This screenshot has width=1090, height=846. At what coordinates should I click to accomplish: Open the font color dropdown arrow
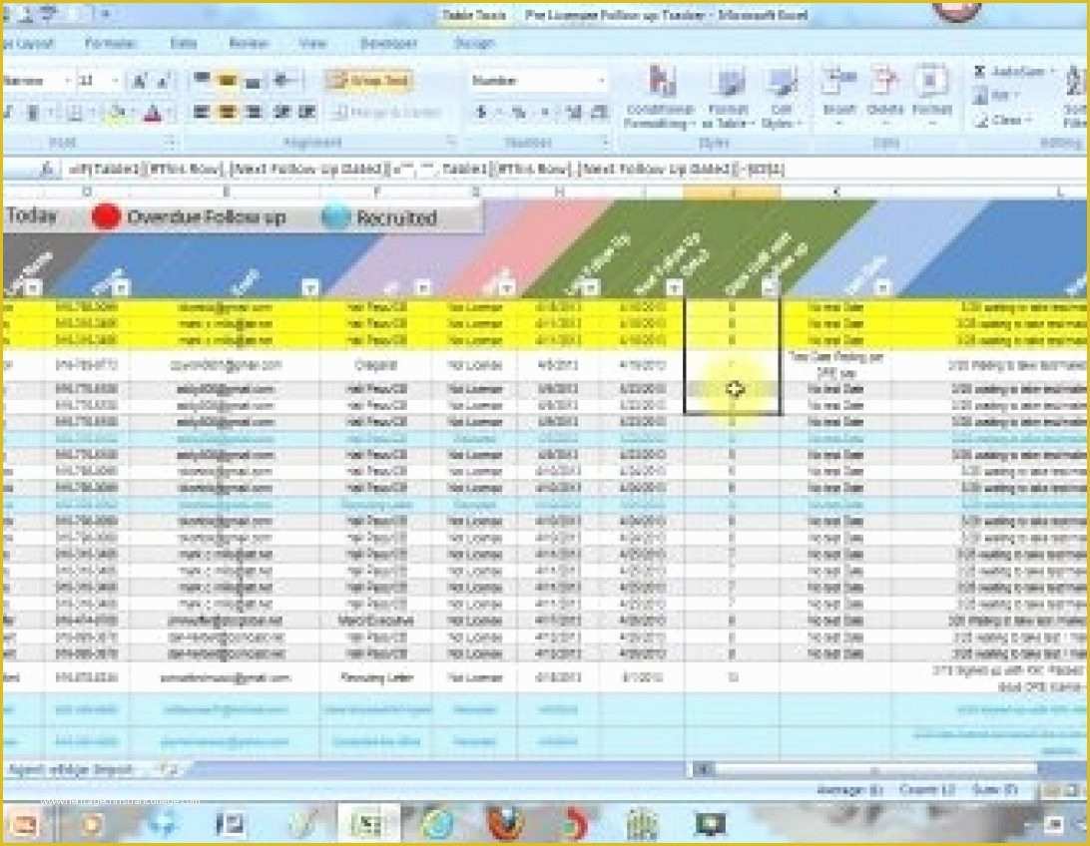(169, 113)
